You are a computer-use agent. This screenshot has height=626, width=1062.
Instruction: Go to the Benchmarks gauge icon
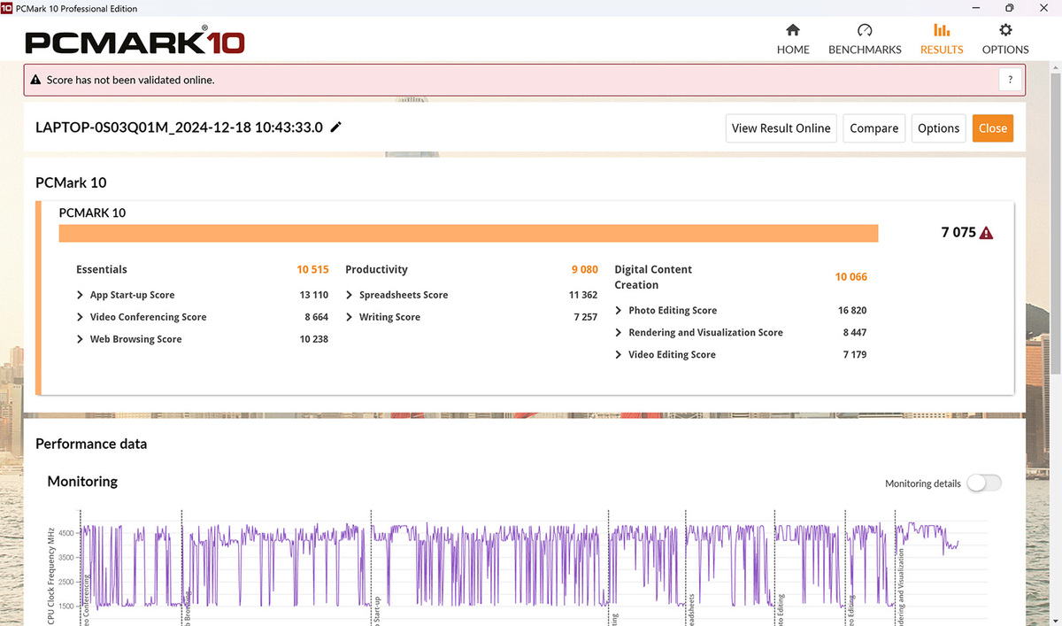pyautogui.click(x=865, y=30)
